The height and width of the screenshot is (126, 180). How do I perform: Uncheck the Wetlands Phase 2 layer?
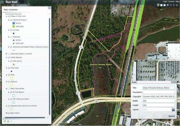coord(11,20)
